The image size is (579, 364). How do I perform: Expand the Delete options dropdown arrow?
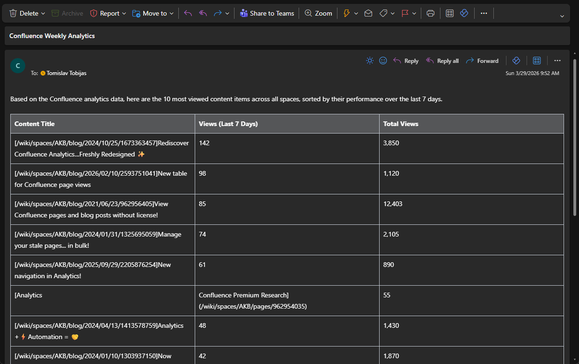coord(43,13)
